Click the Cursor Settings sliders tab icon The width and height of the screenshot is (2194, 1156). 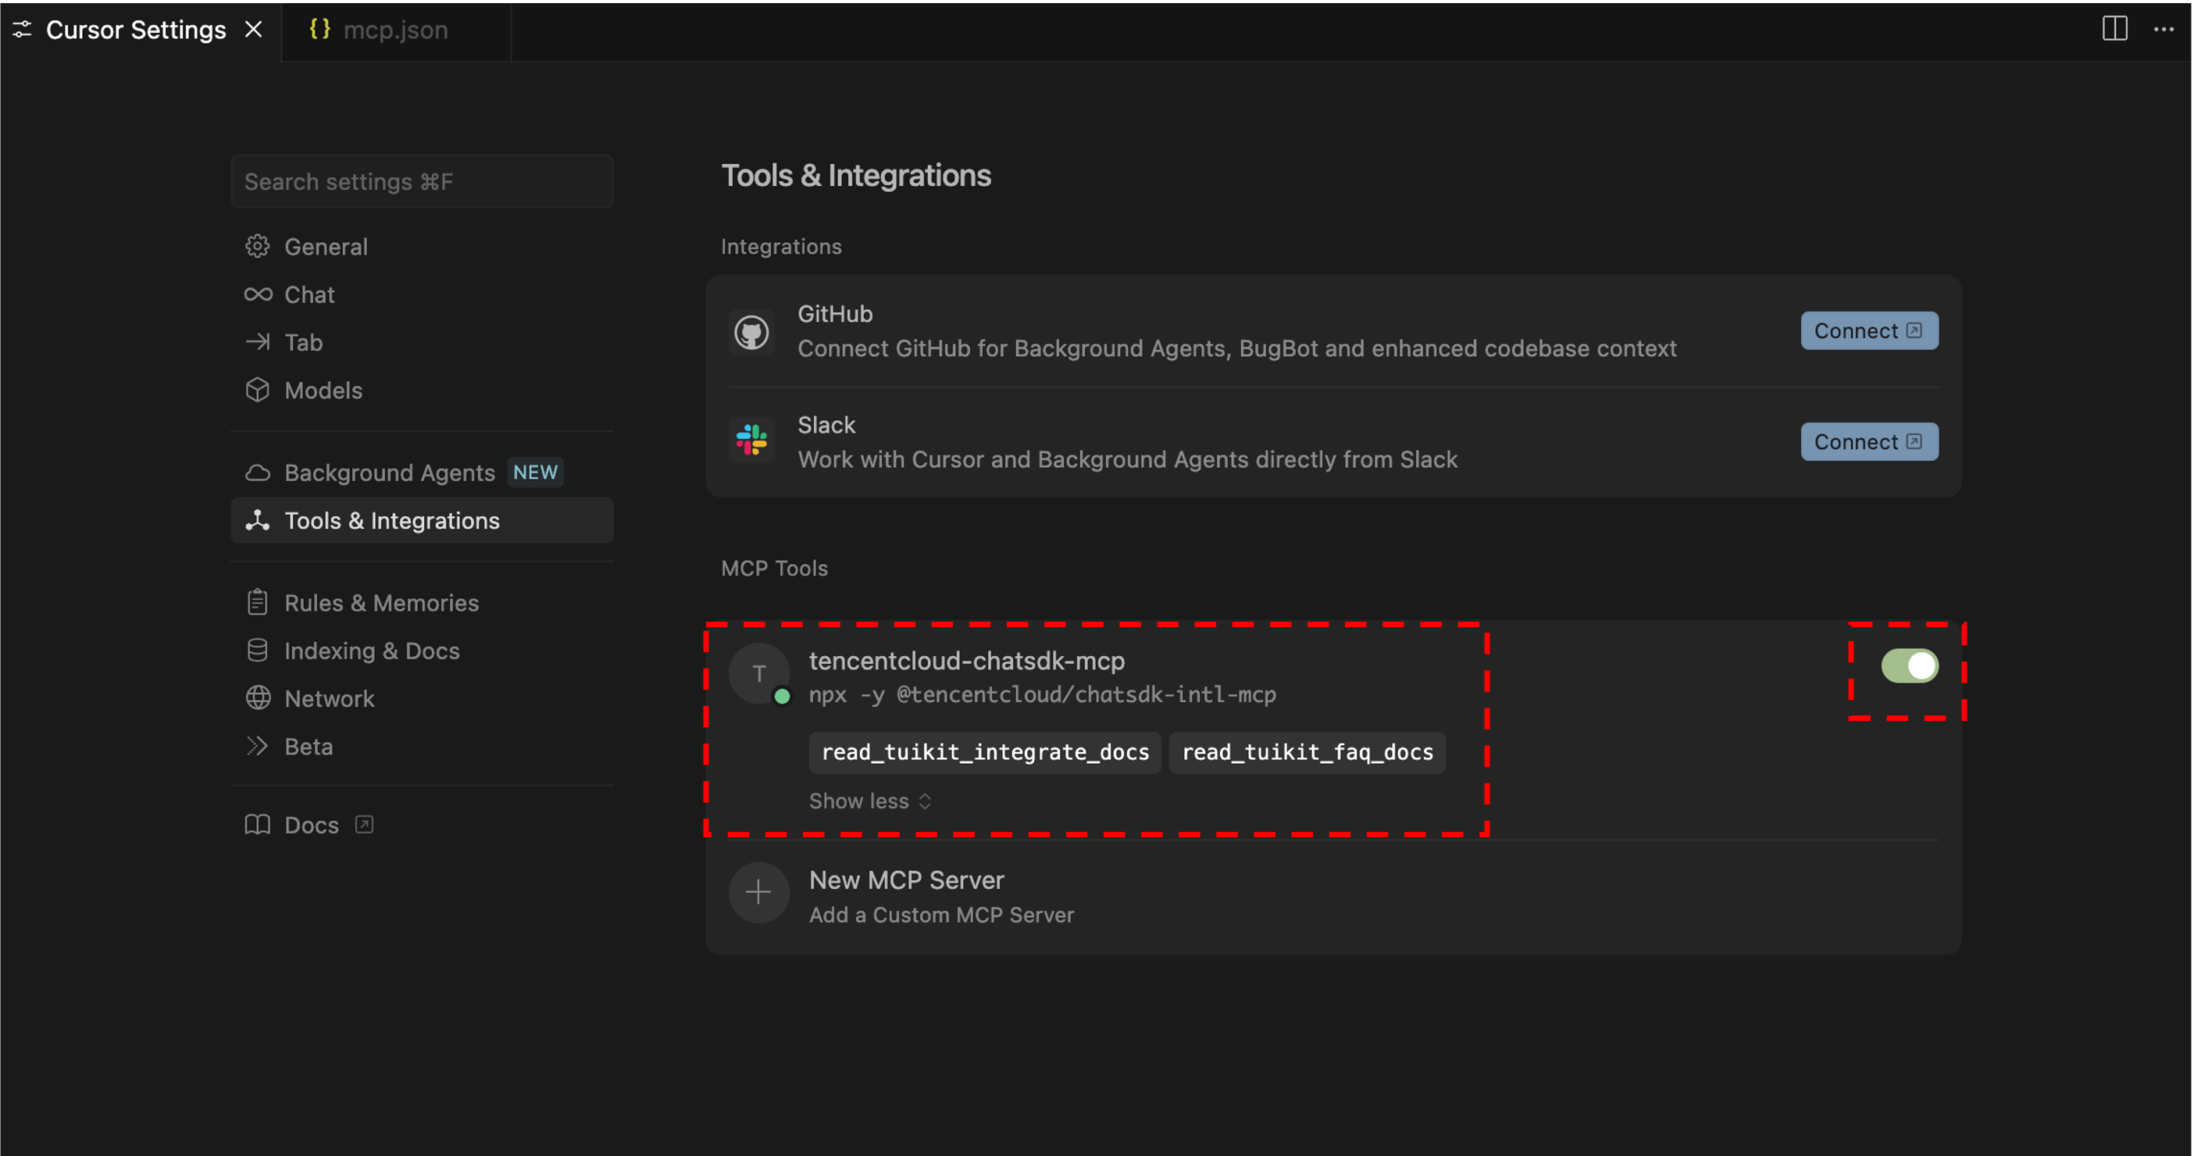22,29
